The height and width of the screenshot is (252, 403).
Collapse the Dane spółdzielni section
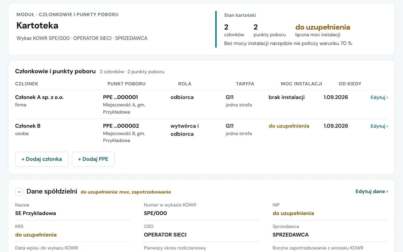(x=19, y=192)
